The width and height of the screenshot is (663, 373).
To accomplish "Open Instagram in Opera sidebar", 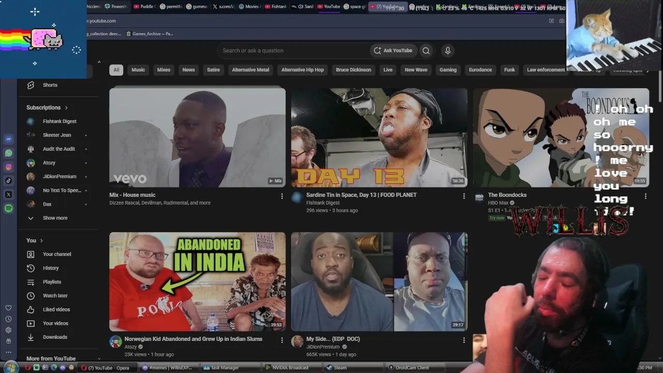I will [x=9, y=167].
